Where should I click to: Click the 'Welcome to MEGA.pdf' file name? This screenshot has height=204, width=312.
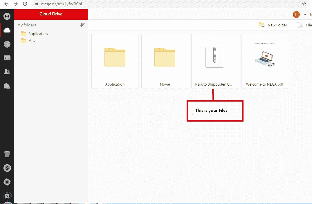(265, 84)
